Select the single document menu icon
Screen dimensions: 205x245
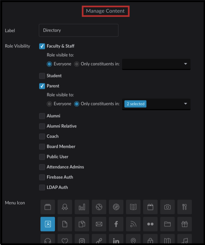(65, 224)
